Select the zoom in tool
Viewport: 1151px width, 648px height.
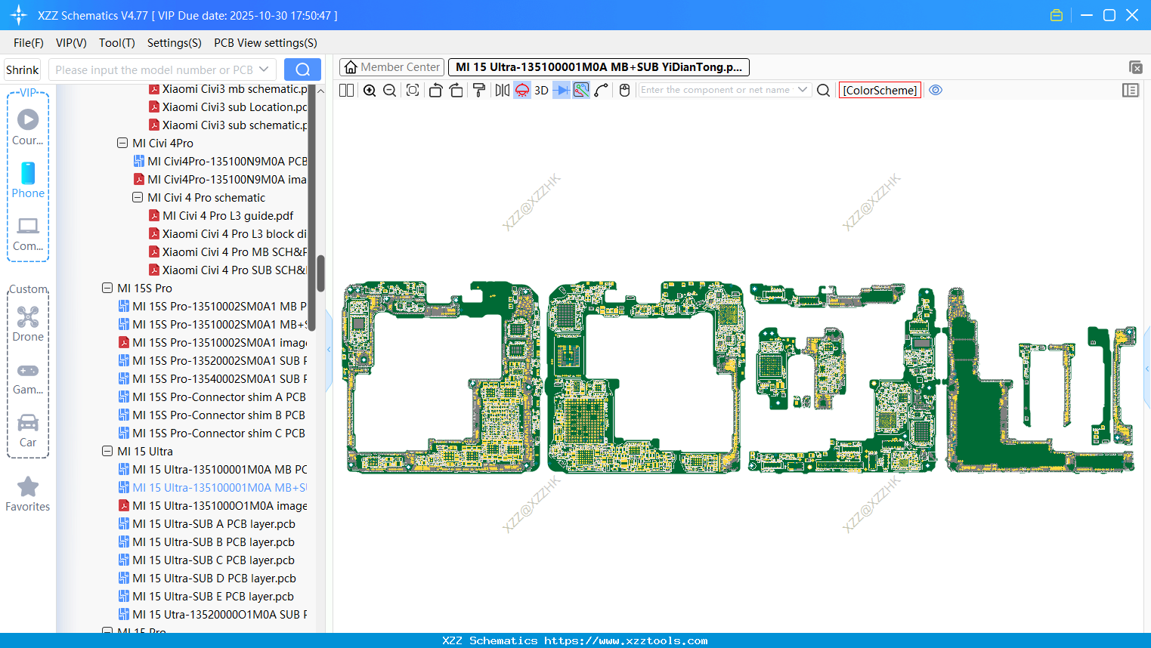coord(370,90)
